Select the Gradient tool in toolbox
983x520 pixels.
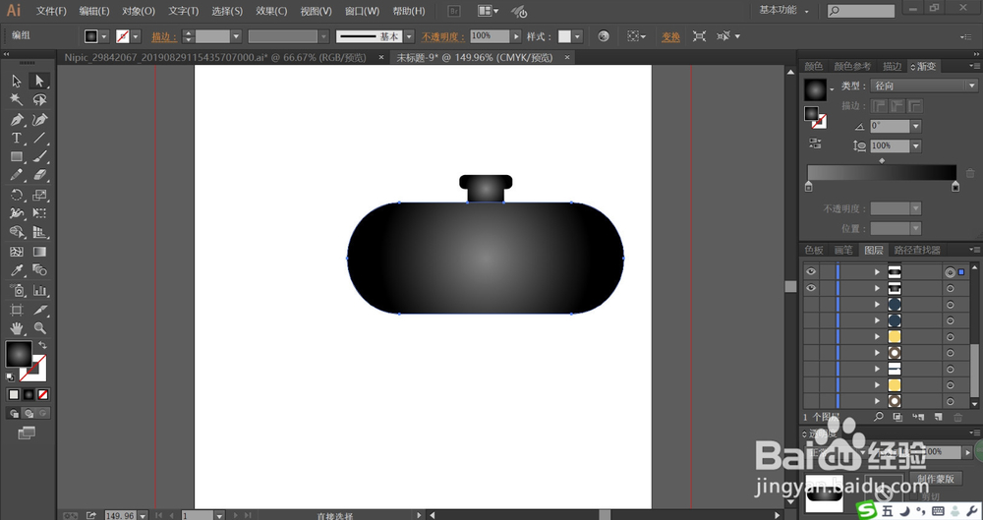(39, 252)
